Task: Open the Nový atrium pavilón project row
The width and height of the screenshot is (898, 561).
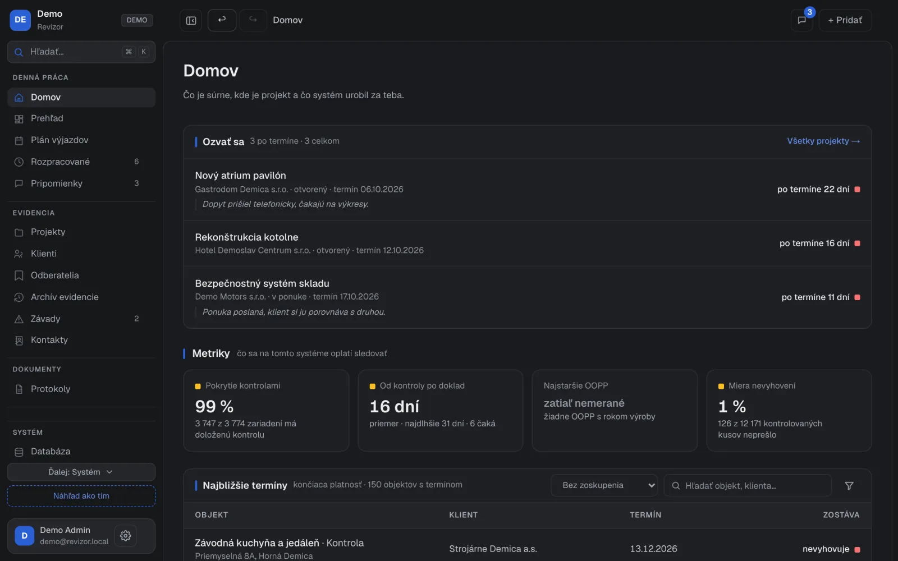Action: 527,190
